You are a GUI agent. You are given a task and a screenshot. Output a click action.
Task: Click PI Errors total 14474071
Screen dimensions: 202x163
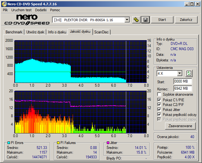tap(39, 157)
